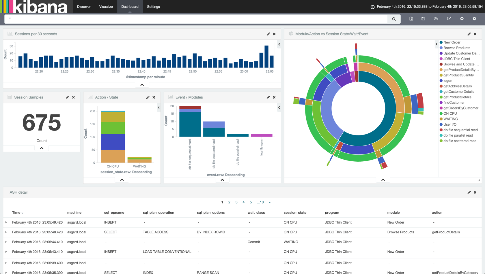Expand the 23:05:44.410 table row

(x=6, y=242)
